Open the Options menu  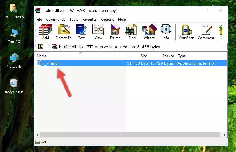[107, 20]
